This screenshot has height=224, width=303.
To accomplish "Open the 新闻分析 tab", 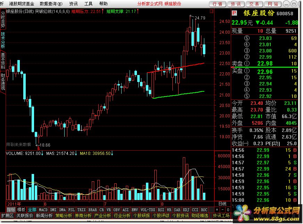I will click(x=44, y=216).
